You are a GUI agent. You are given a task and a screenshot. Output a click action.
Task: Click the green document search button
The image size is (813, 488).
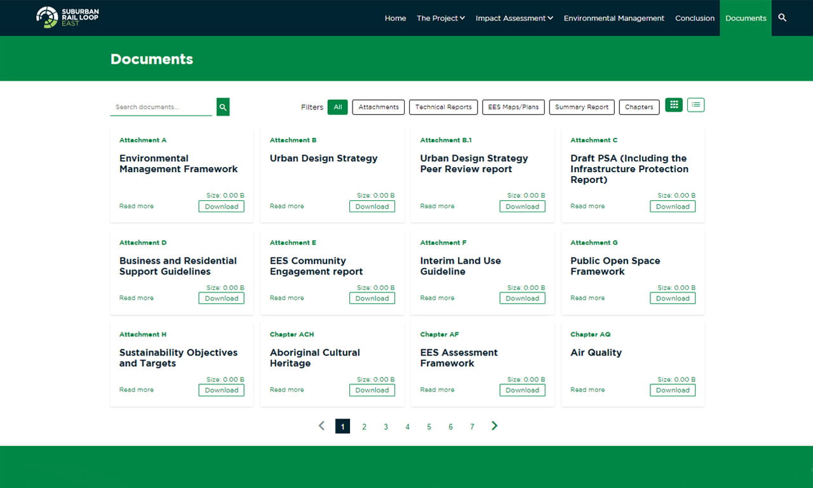coord(223,107)
